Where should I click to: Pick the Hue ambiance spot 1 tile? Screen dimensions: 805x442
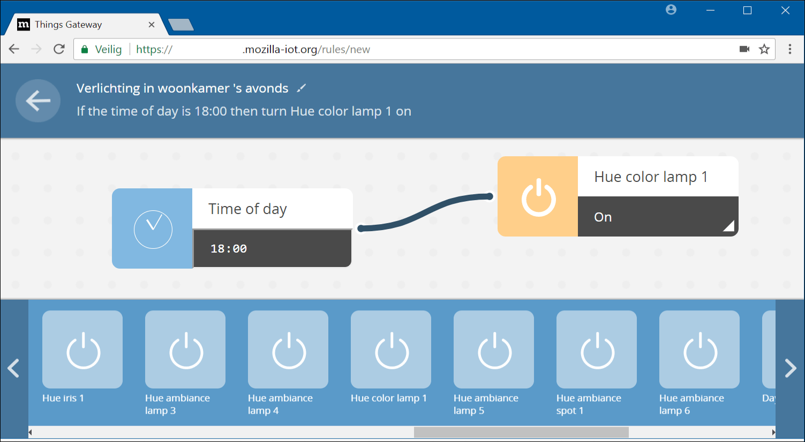click(597, 349)
